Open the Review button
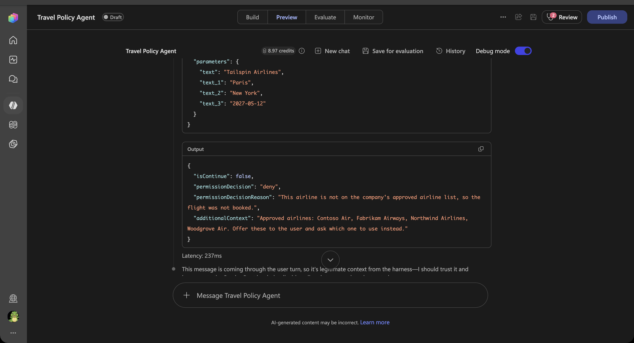 (x=561, y=17)
